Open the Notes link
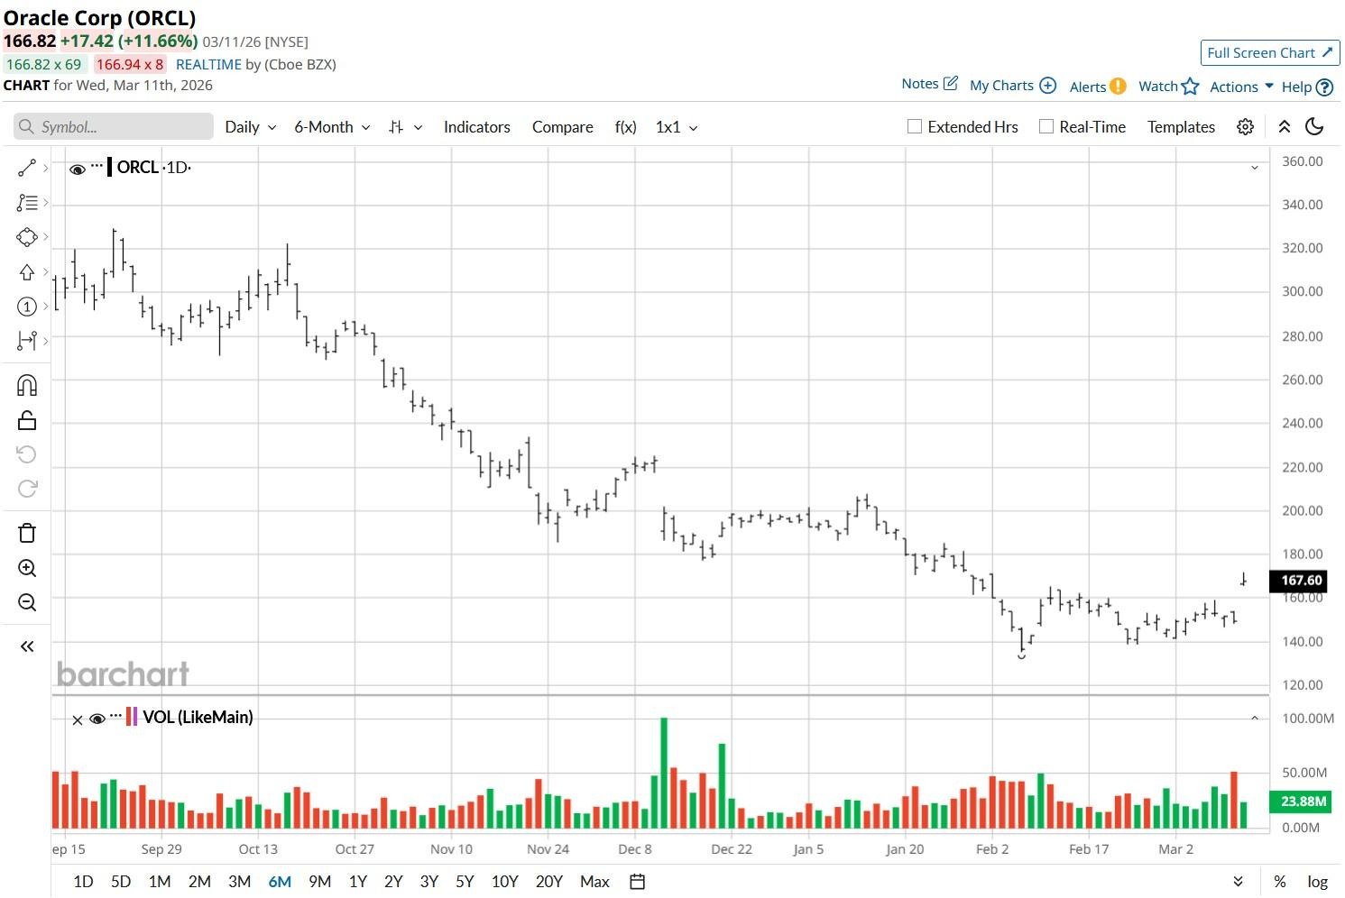This screenshot has width=1345, height=898. (x=920, y=84)
